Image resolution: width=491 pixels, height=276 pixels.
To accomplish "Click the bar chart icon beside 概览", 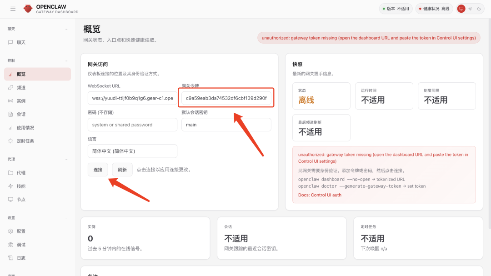I will pyautogui.click(x=10, y=74).
